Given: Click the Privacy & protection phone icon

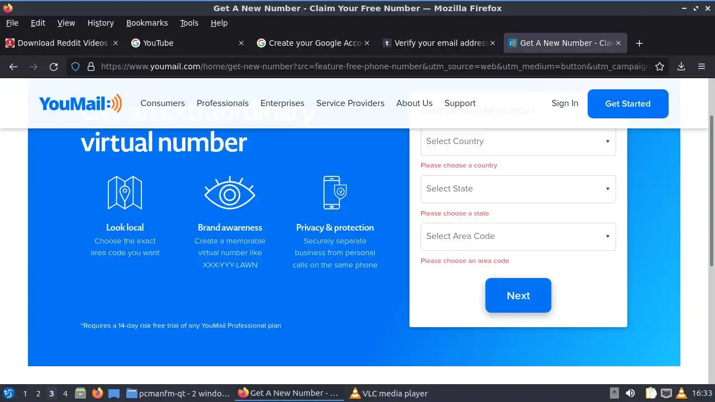Looking at the screenshot, I should pyautogui.click(x=335, y=193).
